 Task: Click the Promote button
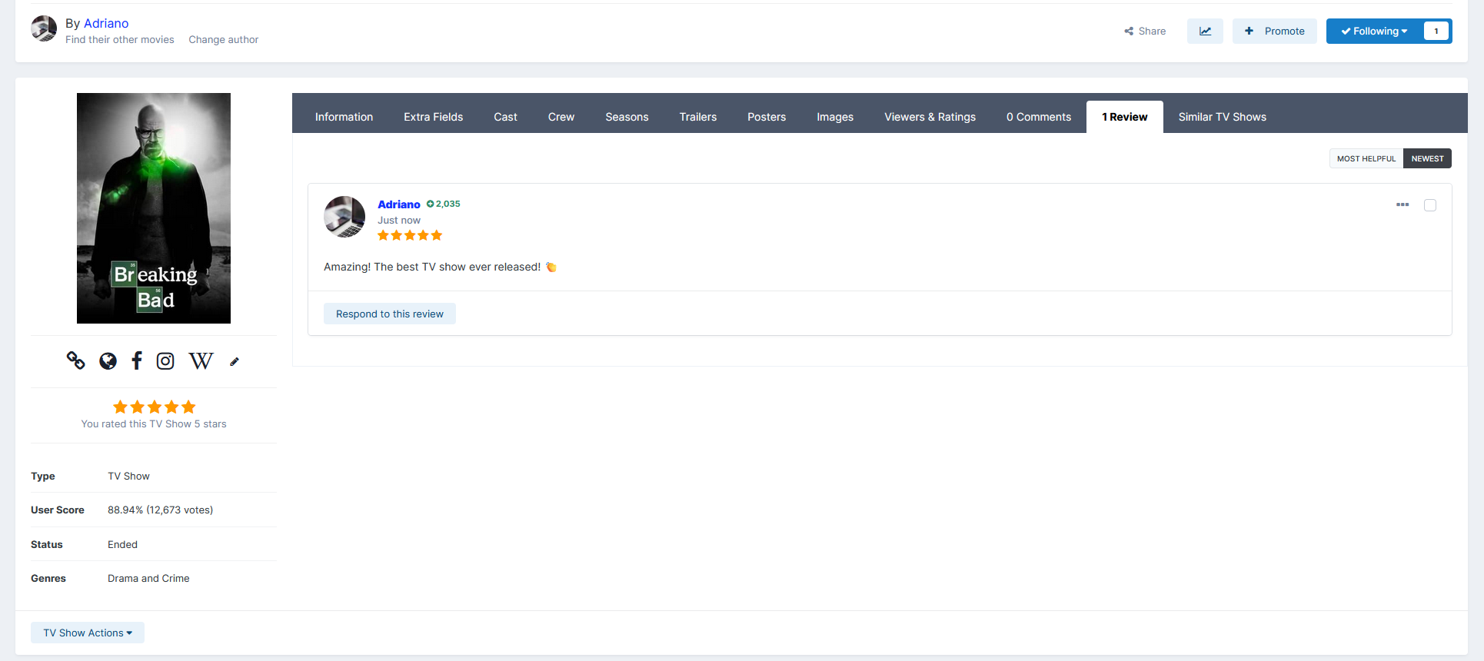[x=1275, y=32]
